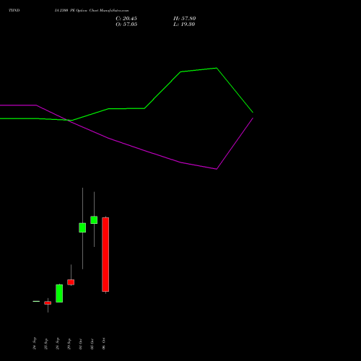Click the lowest point of the purple indicator line
Screen dimensions: 361x361
[x=217, y=169]
